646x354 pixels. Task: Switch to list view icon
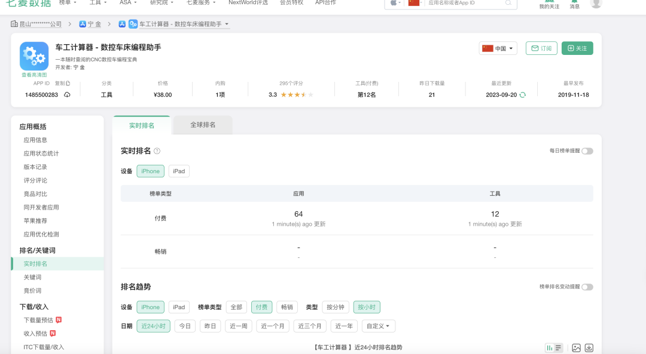click(x=558, y=348)
